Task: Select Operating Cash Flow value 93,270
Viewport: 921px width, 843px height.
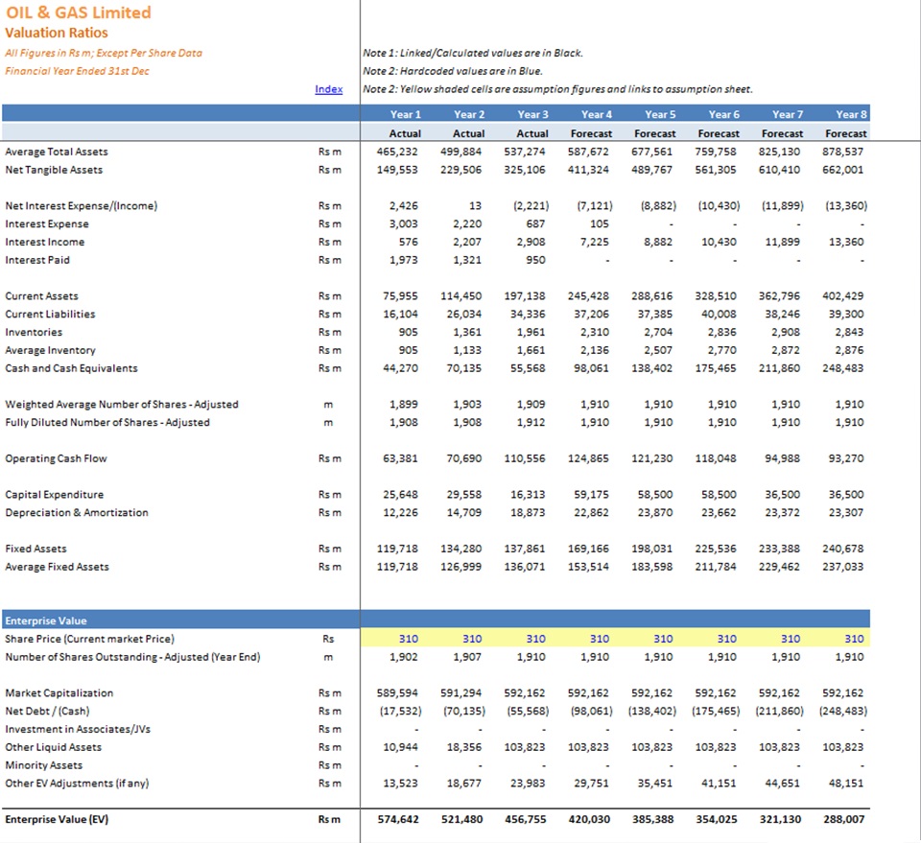Action: [x=846, y=458]
